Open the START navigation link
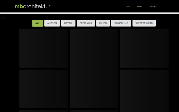Screen dimensions: 179x112 [x=128, y=6]
